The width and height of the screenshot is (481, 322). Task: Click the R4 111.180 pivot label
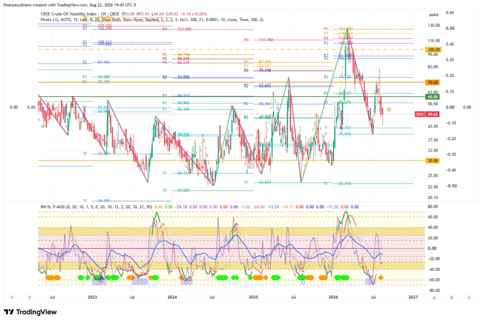(x=258, y=39)
